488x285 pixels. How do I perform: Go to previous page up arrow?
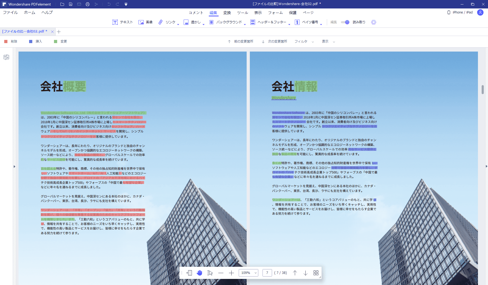[x=295, y=273]
